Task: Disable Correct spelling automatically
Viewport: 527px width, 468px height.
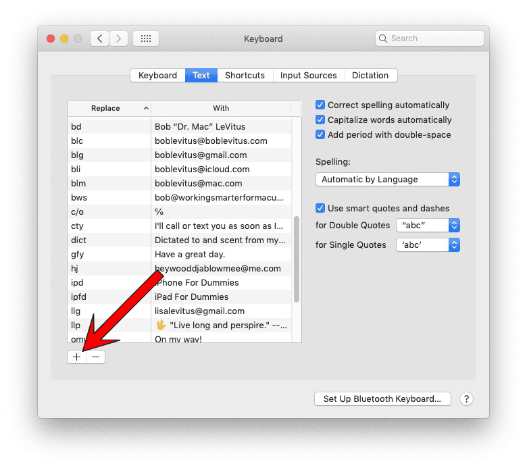Action: point(321,105)
